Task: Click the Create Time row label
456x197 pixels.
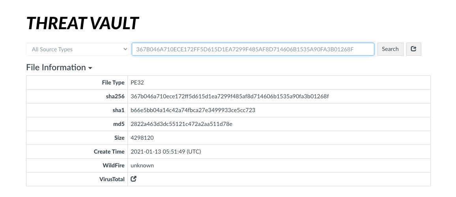Action: pos(109,152)
